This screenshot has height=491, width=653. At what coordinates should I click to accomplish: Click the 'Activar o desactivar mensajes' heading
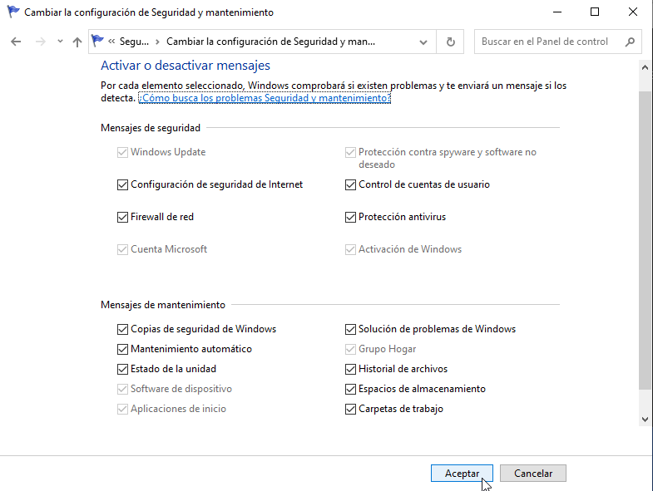pos(186,66)
